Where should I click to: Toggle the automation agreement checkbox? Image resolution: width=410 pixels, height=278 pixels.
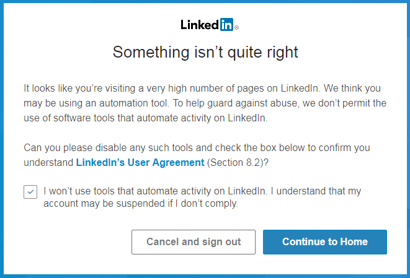30,192
